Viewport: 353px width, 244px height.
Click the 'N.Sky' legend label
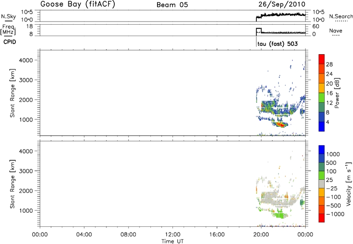[x=8, y=16]
